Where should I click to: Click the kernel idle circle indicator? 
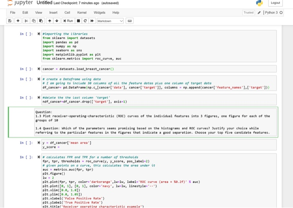pos(281,13)
